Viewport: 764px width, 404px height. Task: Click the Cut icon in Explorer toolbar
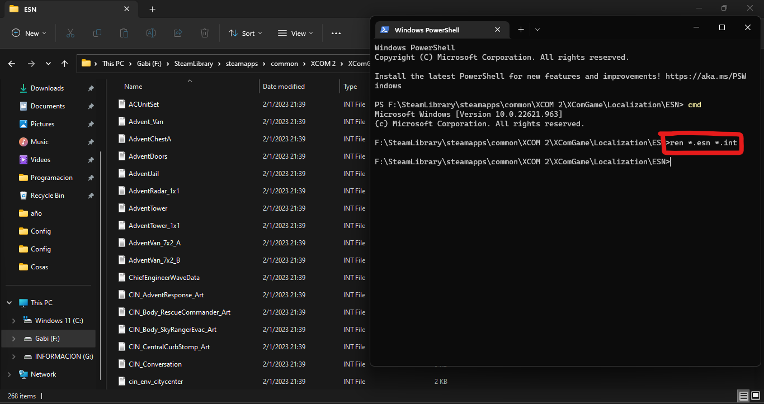(70, 33)
